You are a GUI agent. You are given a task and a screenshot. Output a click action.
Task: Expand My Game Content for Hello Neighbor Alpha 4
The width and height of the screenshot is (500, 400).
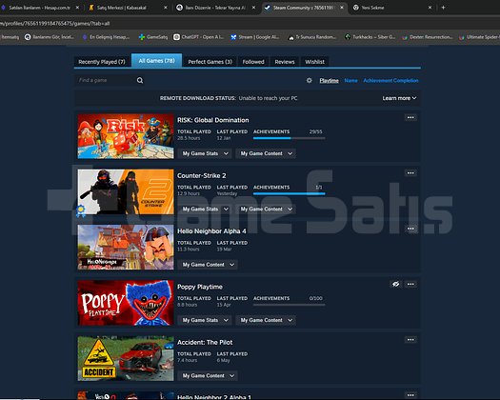pos(208,265)
